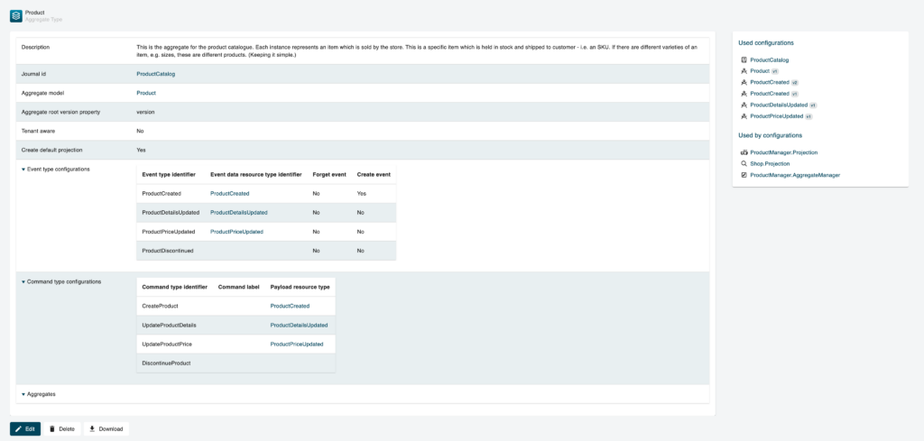Collapse the Event type configurations section
Image resolution: width=924 pixels, height=441 pixels.
click(x=23, y=169)
